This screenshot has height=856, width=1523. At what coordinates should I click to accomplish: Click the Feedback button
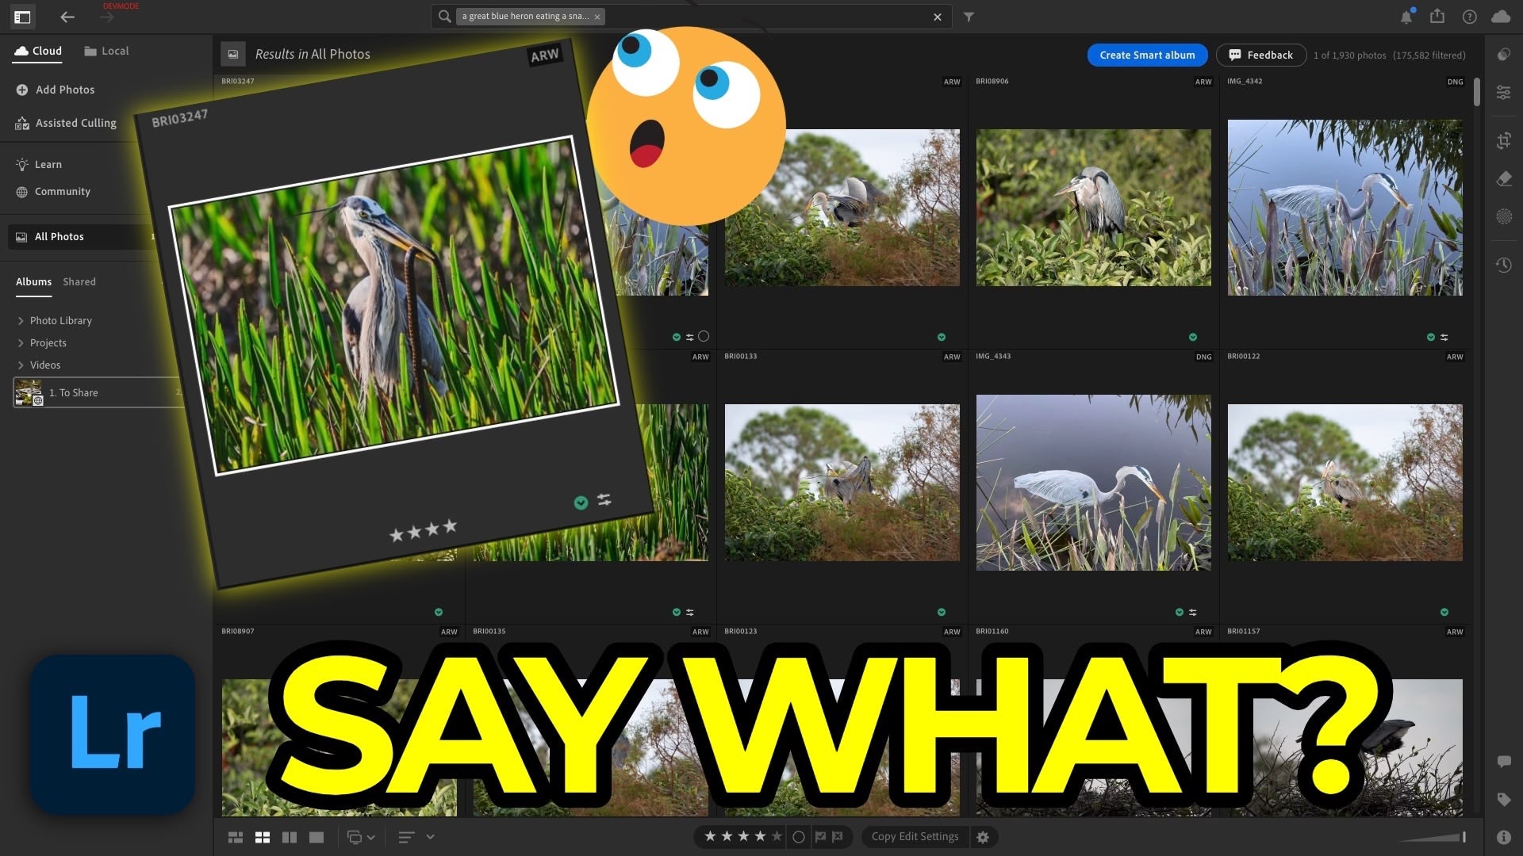point(1260,55)
